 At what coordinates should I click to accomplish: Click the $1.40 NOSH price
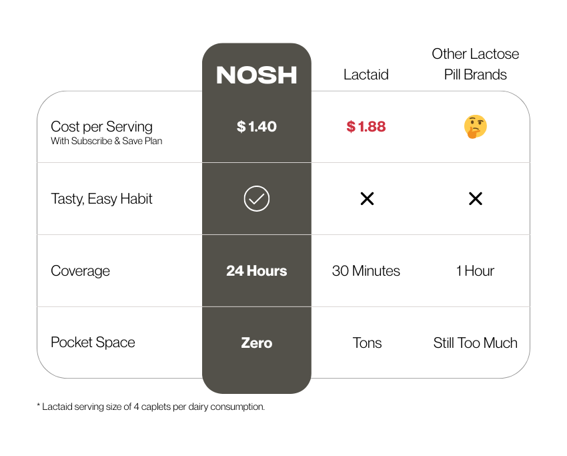tap(257, 127)
